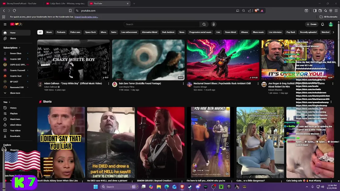Open Playlists in the sidebar
The height and width of the screenshot is (191, 340).
[16, 114]
